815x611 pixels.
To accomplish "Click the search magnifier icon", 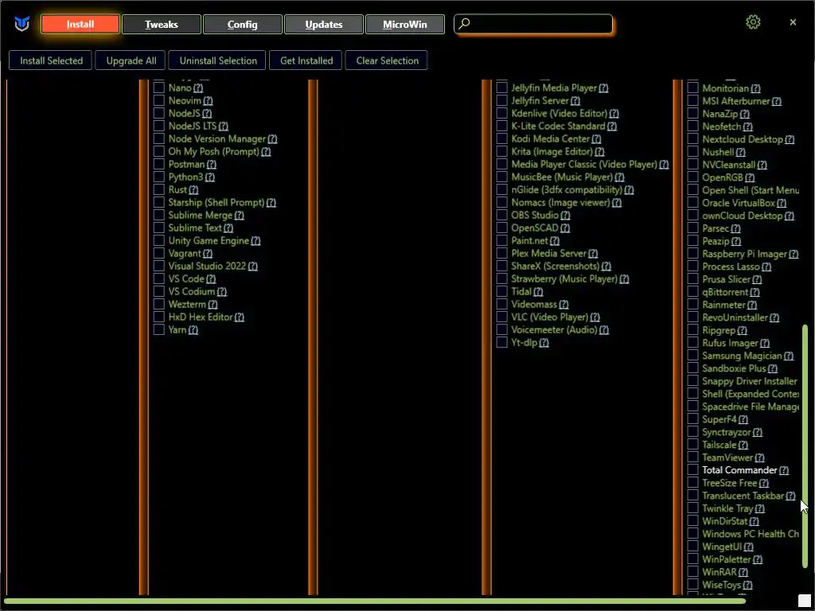I will click(464, 23).
